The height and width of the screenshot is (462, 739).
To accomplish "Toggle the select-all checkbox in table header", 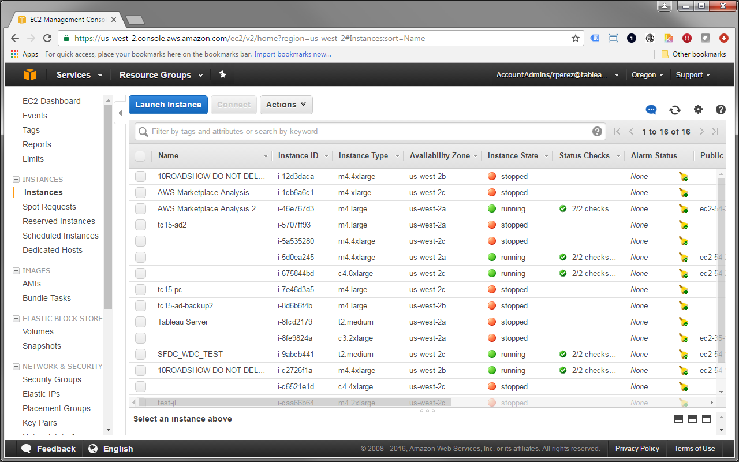I will click(140, 156).
